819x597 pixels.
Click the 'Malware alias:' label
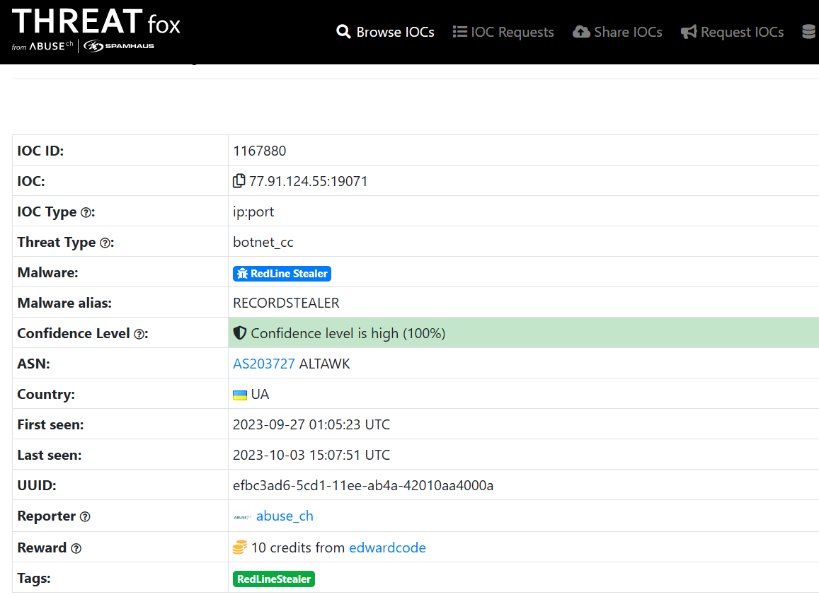[x=64, y=303]
